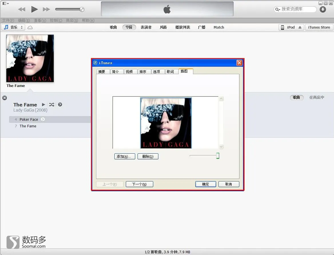Open the 查看(V) menu

[x=40, y=21]
